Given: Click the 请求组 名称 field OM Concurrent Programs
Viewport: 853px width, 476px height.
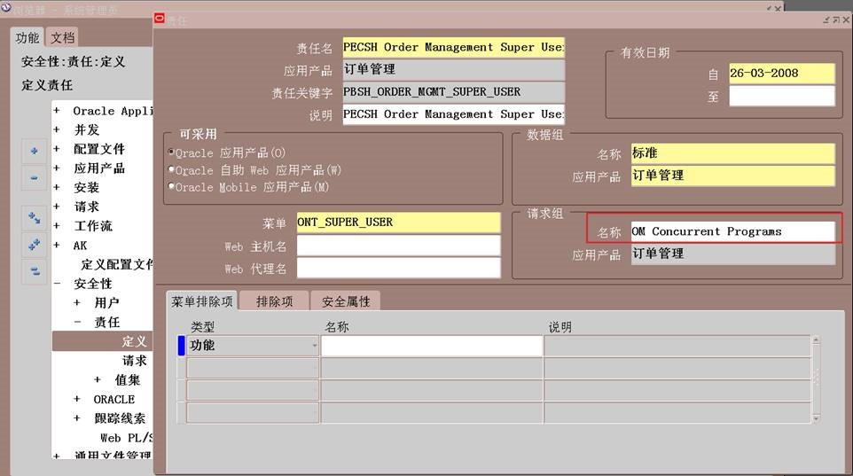Looking at the screenshot, I should pyautogui.click(x=732, y=231).
